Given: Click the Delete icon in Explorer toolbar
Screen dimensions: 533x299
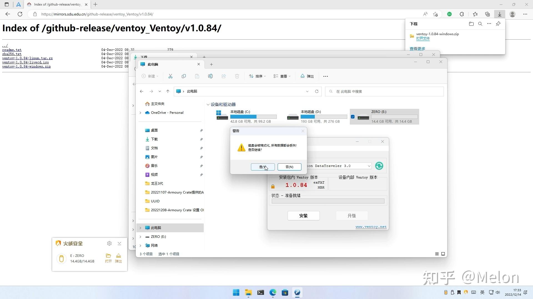Looking at the screenshot, I should pyautogui.click(x=237, y=76).
